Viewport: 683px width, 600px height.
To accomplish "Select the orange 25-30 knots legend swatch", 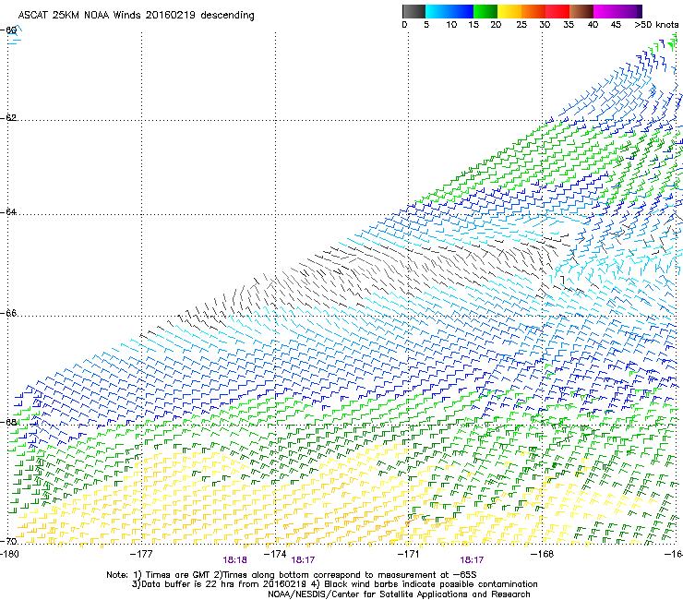I will coord(533,11).
